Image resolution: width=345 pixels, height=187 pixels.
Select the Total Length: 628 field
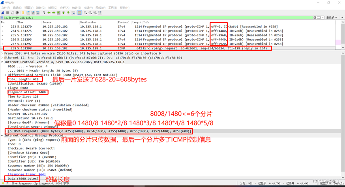23,79
